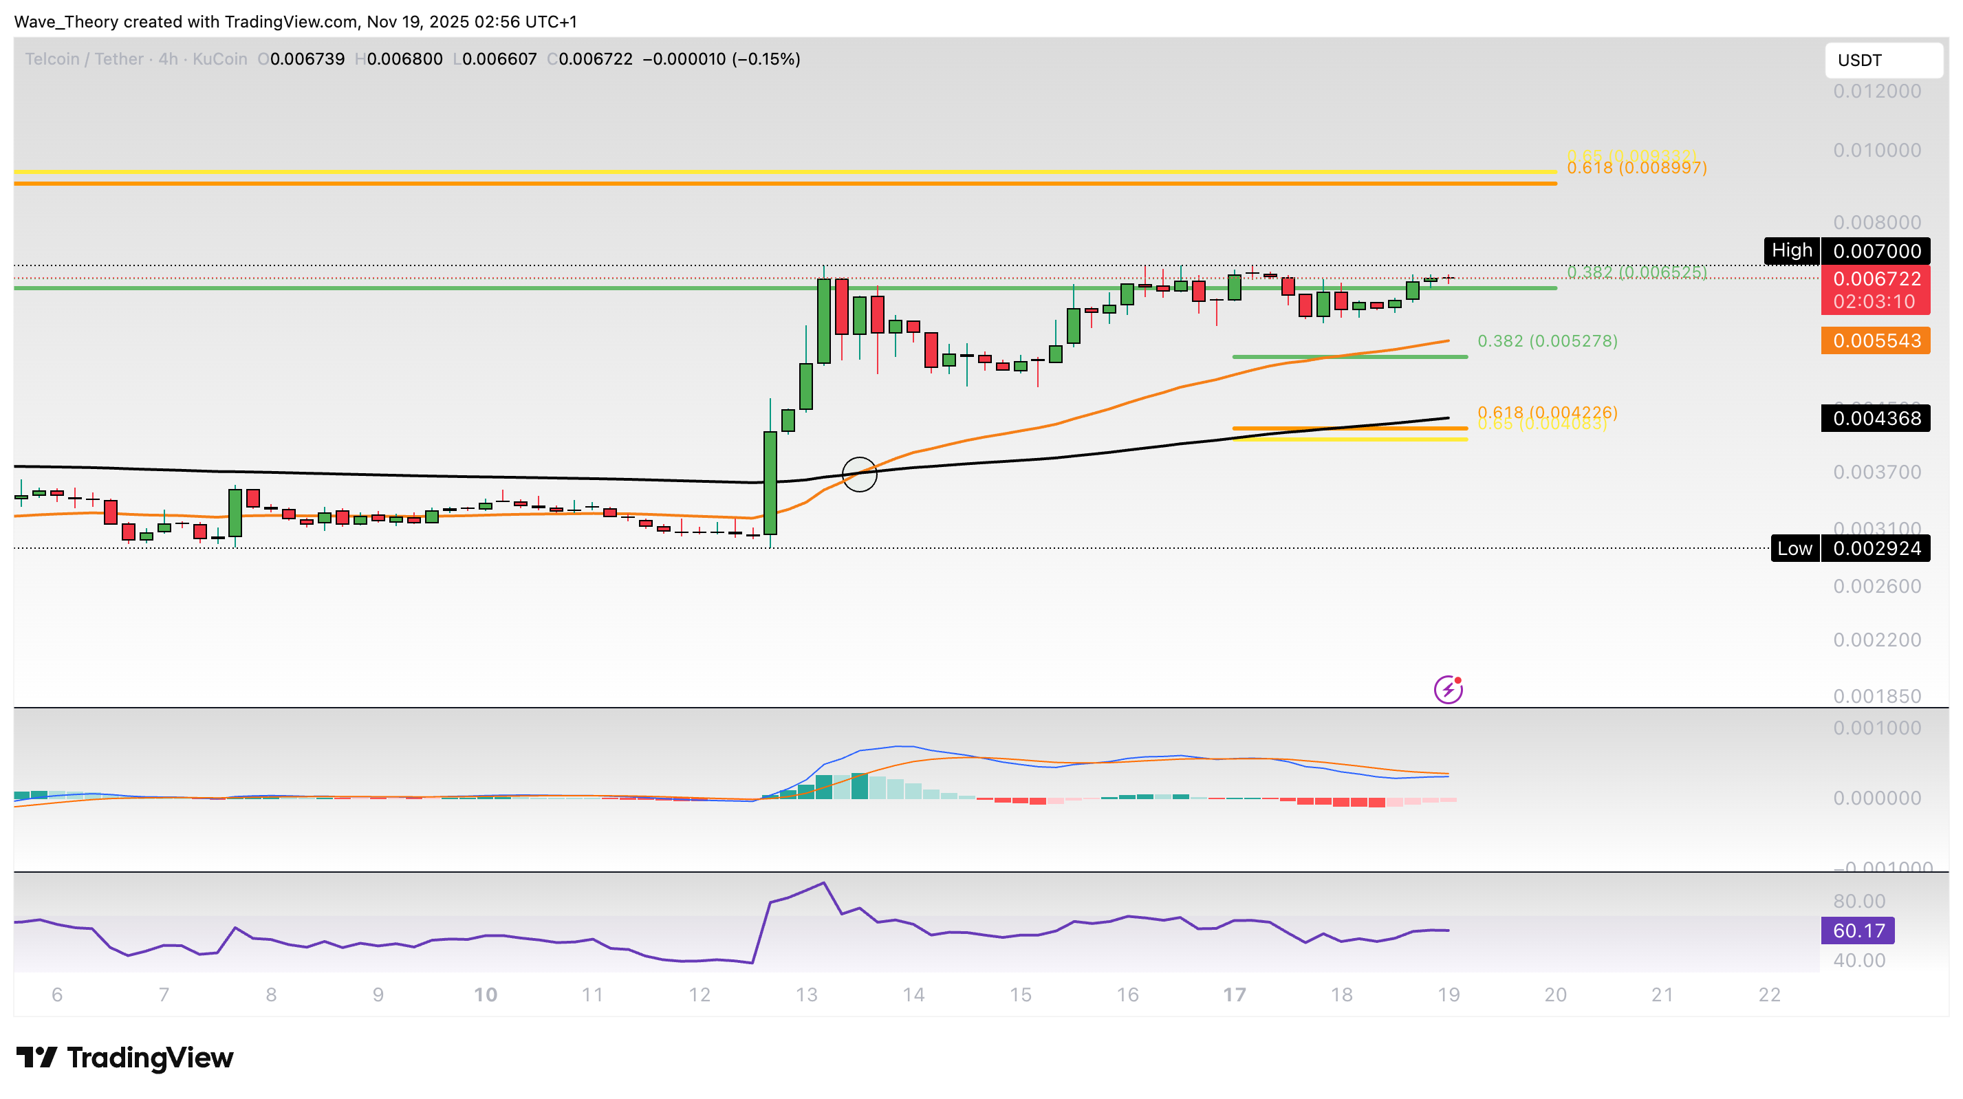This screenshot has height=1099, width=1963.
Task: Click the 4h interval label in chart header
Action: click(x=168, y=59)
